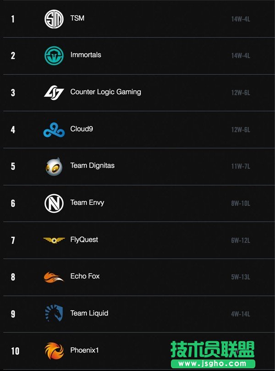Click the Cloud9 cloud logo
This screenshot has width=275, height=371.
coord(54,130)
